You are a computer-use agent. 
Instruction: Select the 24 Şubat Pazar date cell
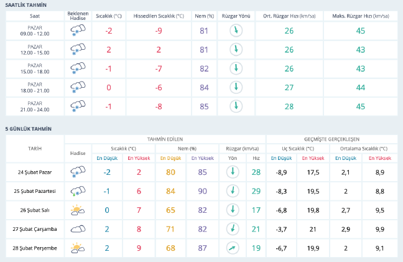[x=34, y=171]
